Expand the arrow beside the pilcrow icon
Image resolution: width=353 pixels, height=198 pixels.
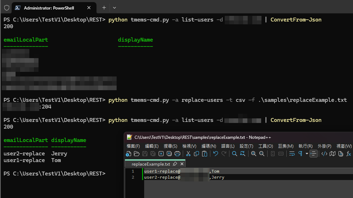click(306, 154)
